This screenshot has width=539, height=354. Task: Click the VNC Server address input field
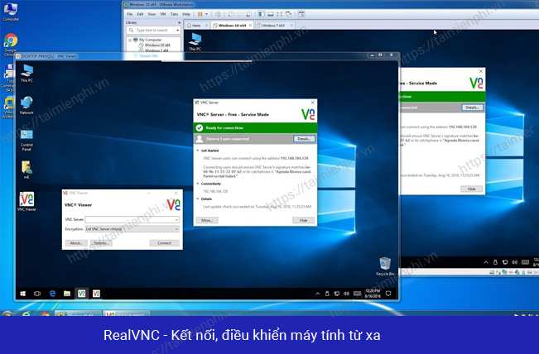pos(130,219)
